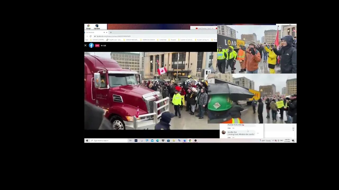Open the CONVOY LIVESTREAM bookmark folder
The height and width of the screenshot is (190, 339).
[97, 40]
